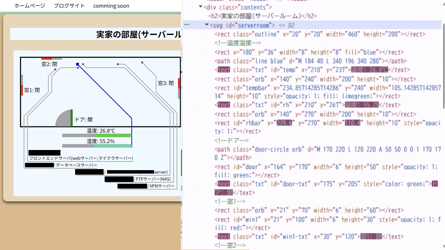Select the rect id="door" element row
Image resolution: width=445 pixels, height=250 pixels.
(326, 171)
